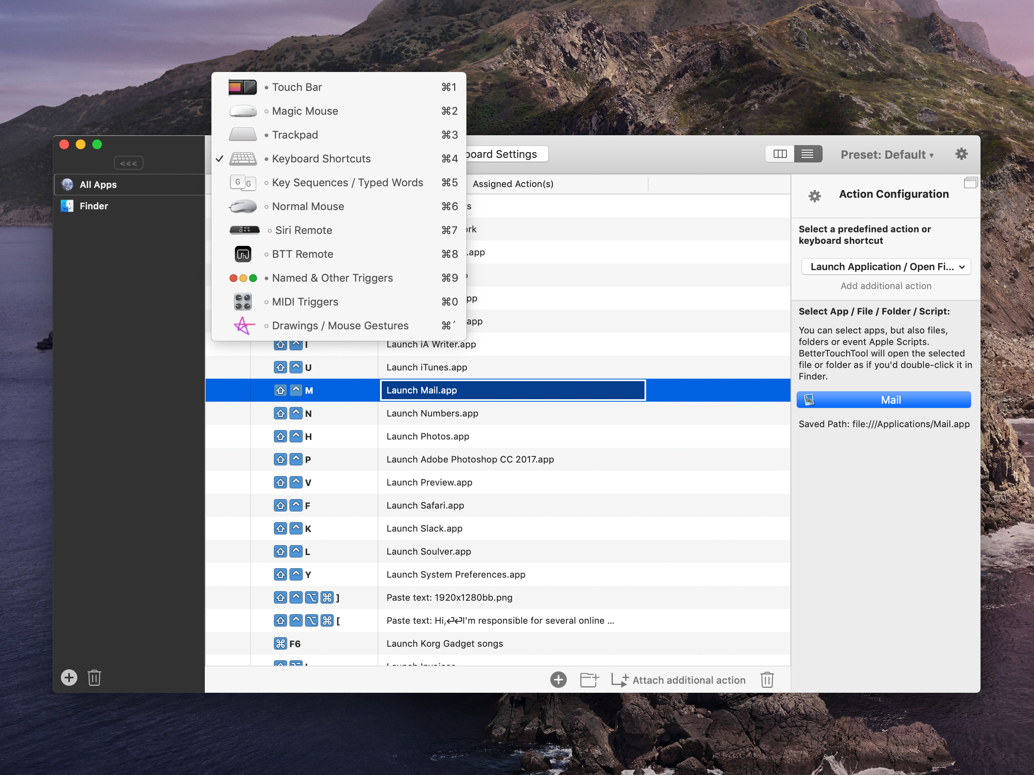1034x775 pixels.
Task: Select the Launch Soulver.app row
Action: click(x=498, y=552)
